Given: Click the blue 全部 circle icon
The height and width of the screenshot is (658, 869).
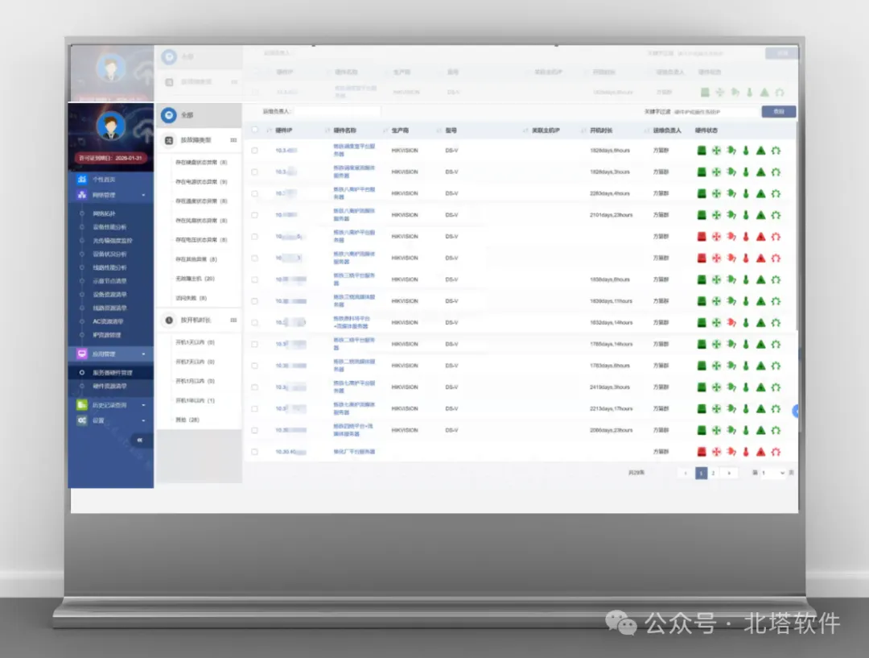Looking at the screenshot, I should pos(169,115).
